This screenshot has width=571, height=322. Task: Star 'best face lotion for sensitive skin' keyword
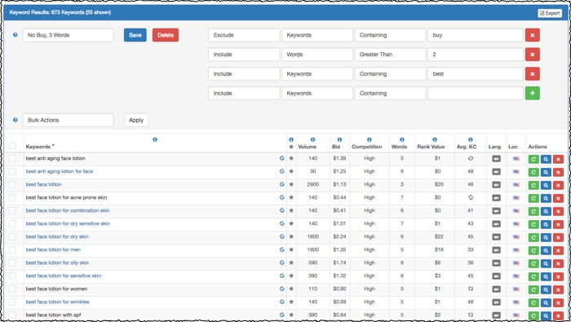(291, 276)
